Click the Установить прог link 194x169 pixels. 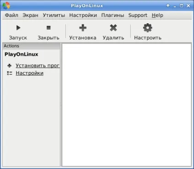click(x=38, y=65)
